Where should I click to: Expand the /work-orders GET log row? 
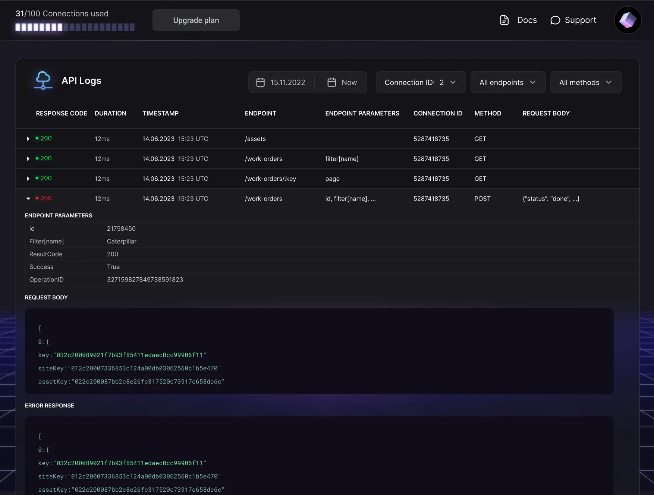28,159
